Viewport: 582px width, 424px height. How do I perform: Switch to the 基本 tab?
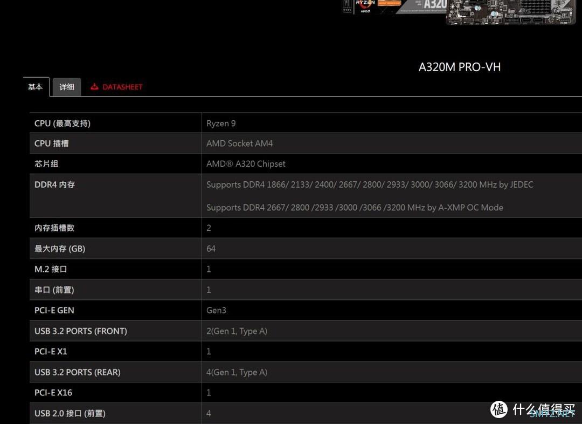point(36,87)
